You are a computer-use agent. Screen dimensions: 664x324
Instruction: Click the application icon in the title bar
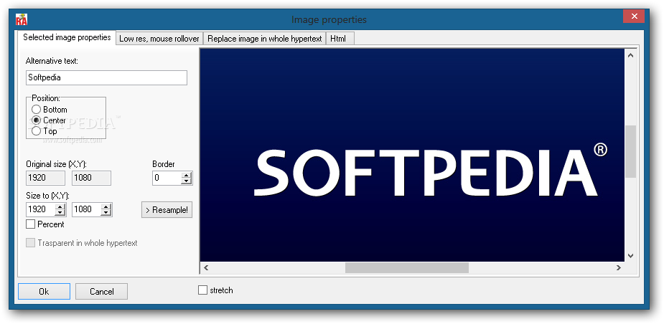tap(21, 20)
